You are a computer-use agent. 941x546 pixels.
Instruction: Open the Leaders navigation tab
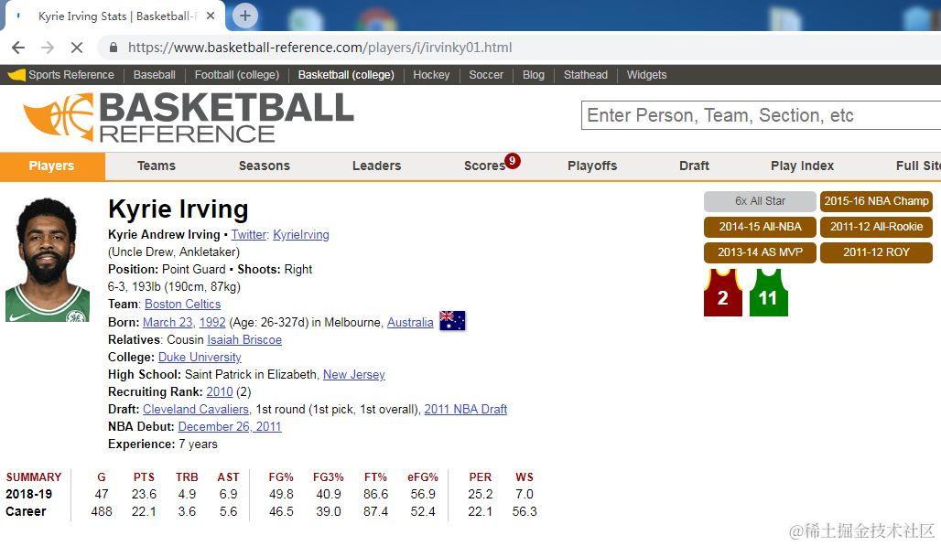point(376,166)
